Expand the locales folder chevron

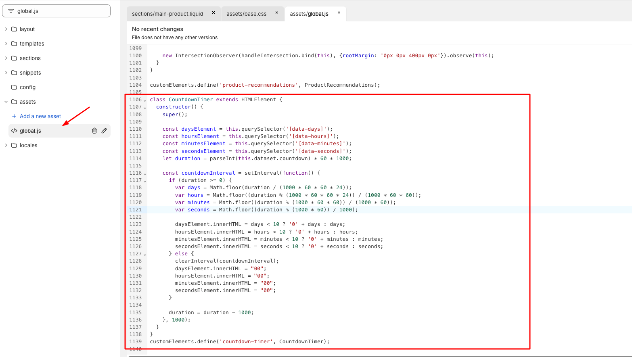(x=6, y=145)
